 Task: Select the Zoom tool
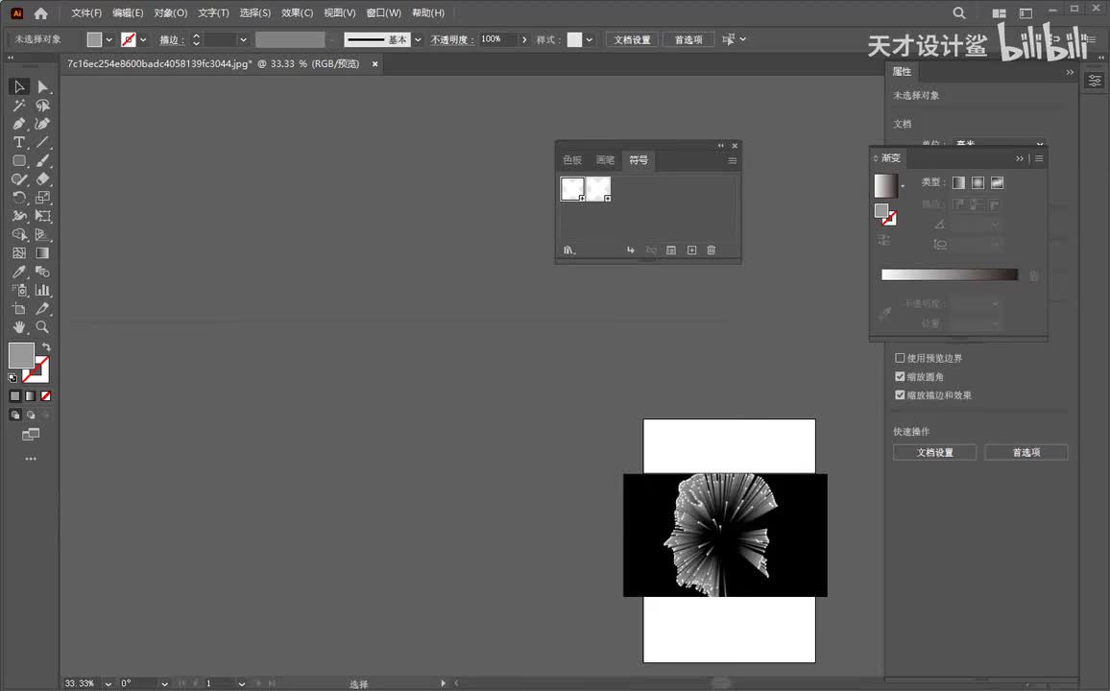[42, 326]
